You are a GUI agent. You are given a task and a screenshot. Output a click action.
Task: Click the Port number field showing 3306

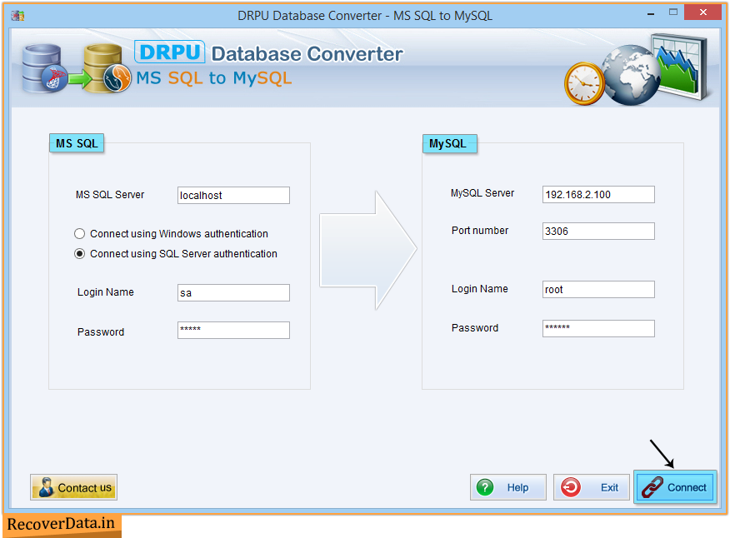598,231
